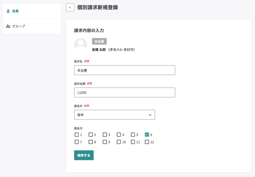
Task: Click the 請求名 field containing 年会費
Action: pos(124,70)
